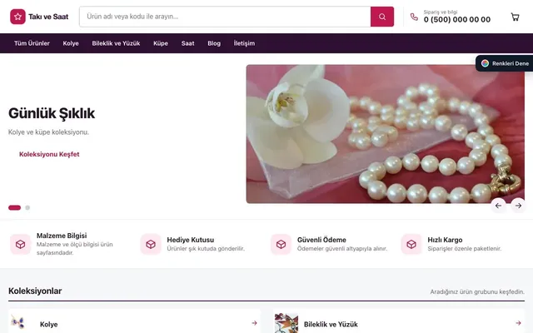This screenshot has width=533, height=333.
Task: Click the Koleksiyonlar section heading
Action: pyautogui.click(x=35, y=291)
